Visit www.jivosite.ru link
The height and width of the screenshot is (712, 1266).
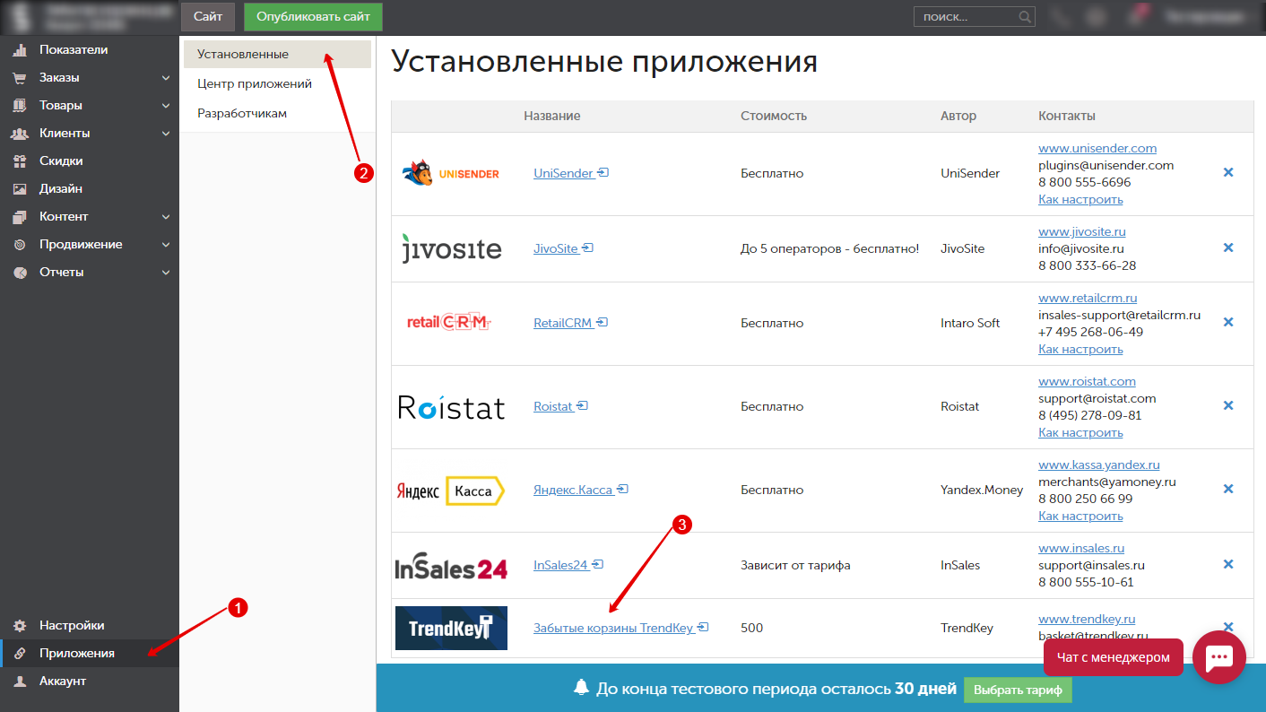click(1082, 231)
